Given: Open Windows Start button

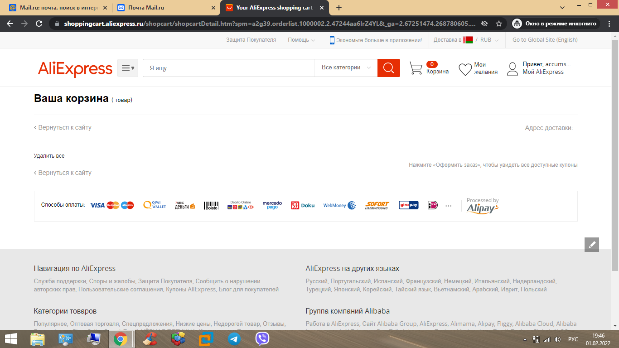Looking at the screenshot, I should tap(11, 339).
